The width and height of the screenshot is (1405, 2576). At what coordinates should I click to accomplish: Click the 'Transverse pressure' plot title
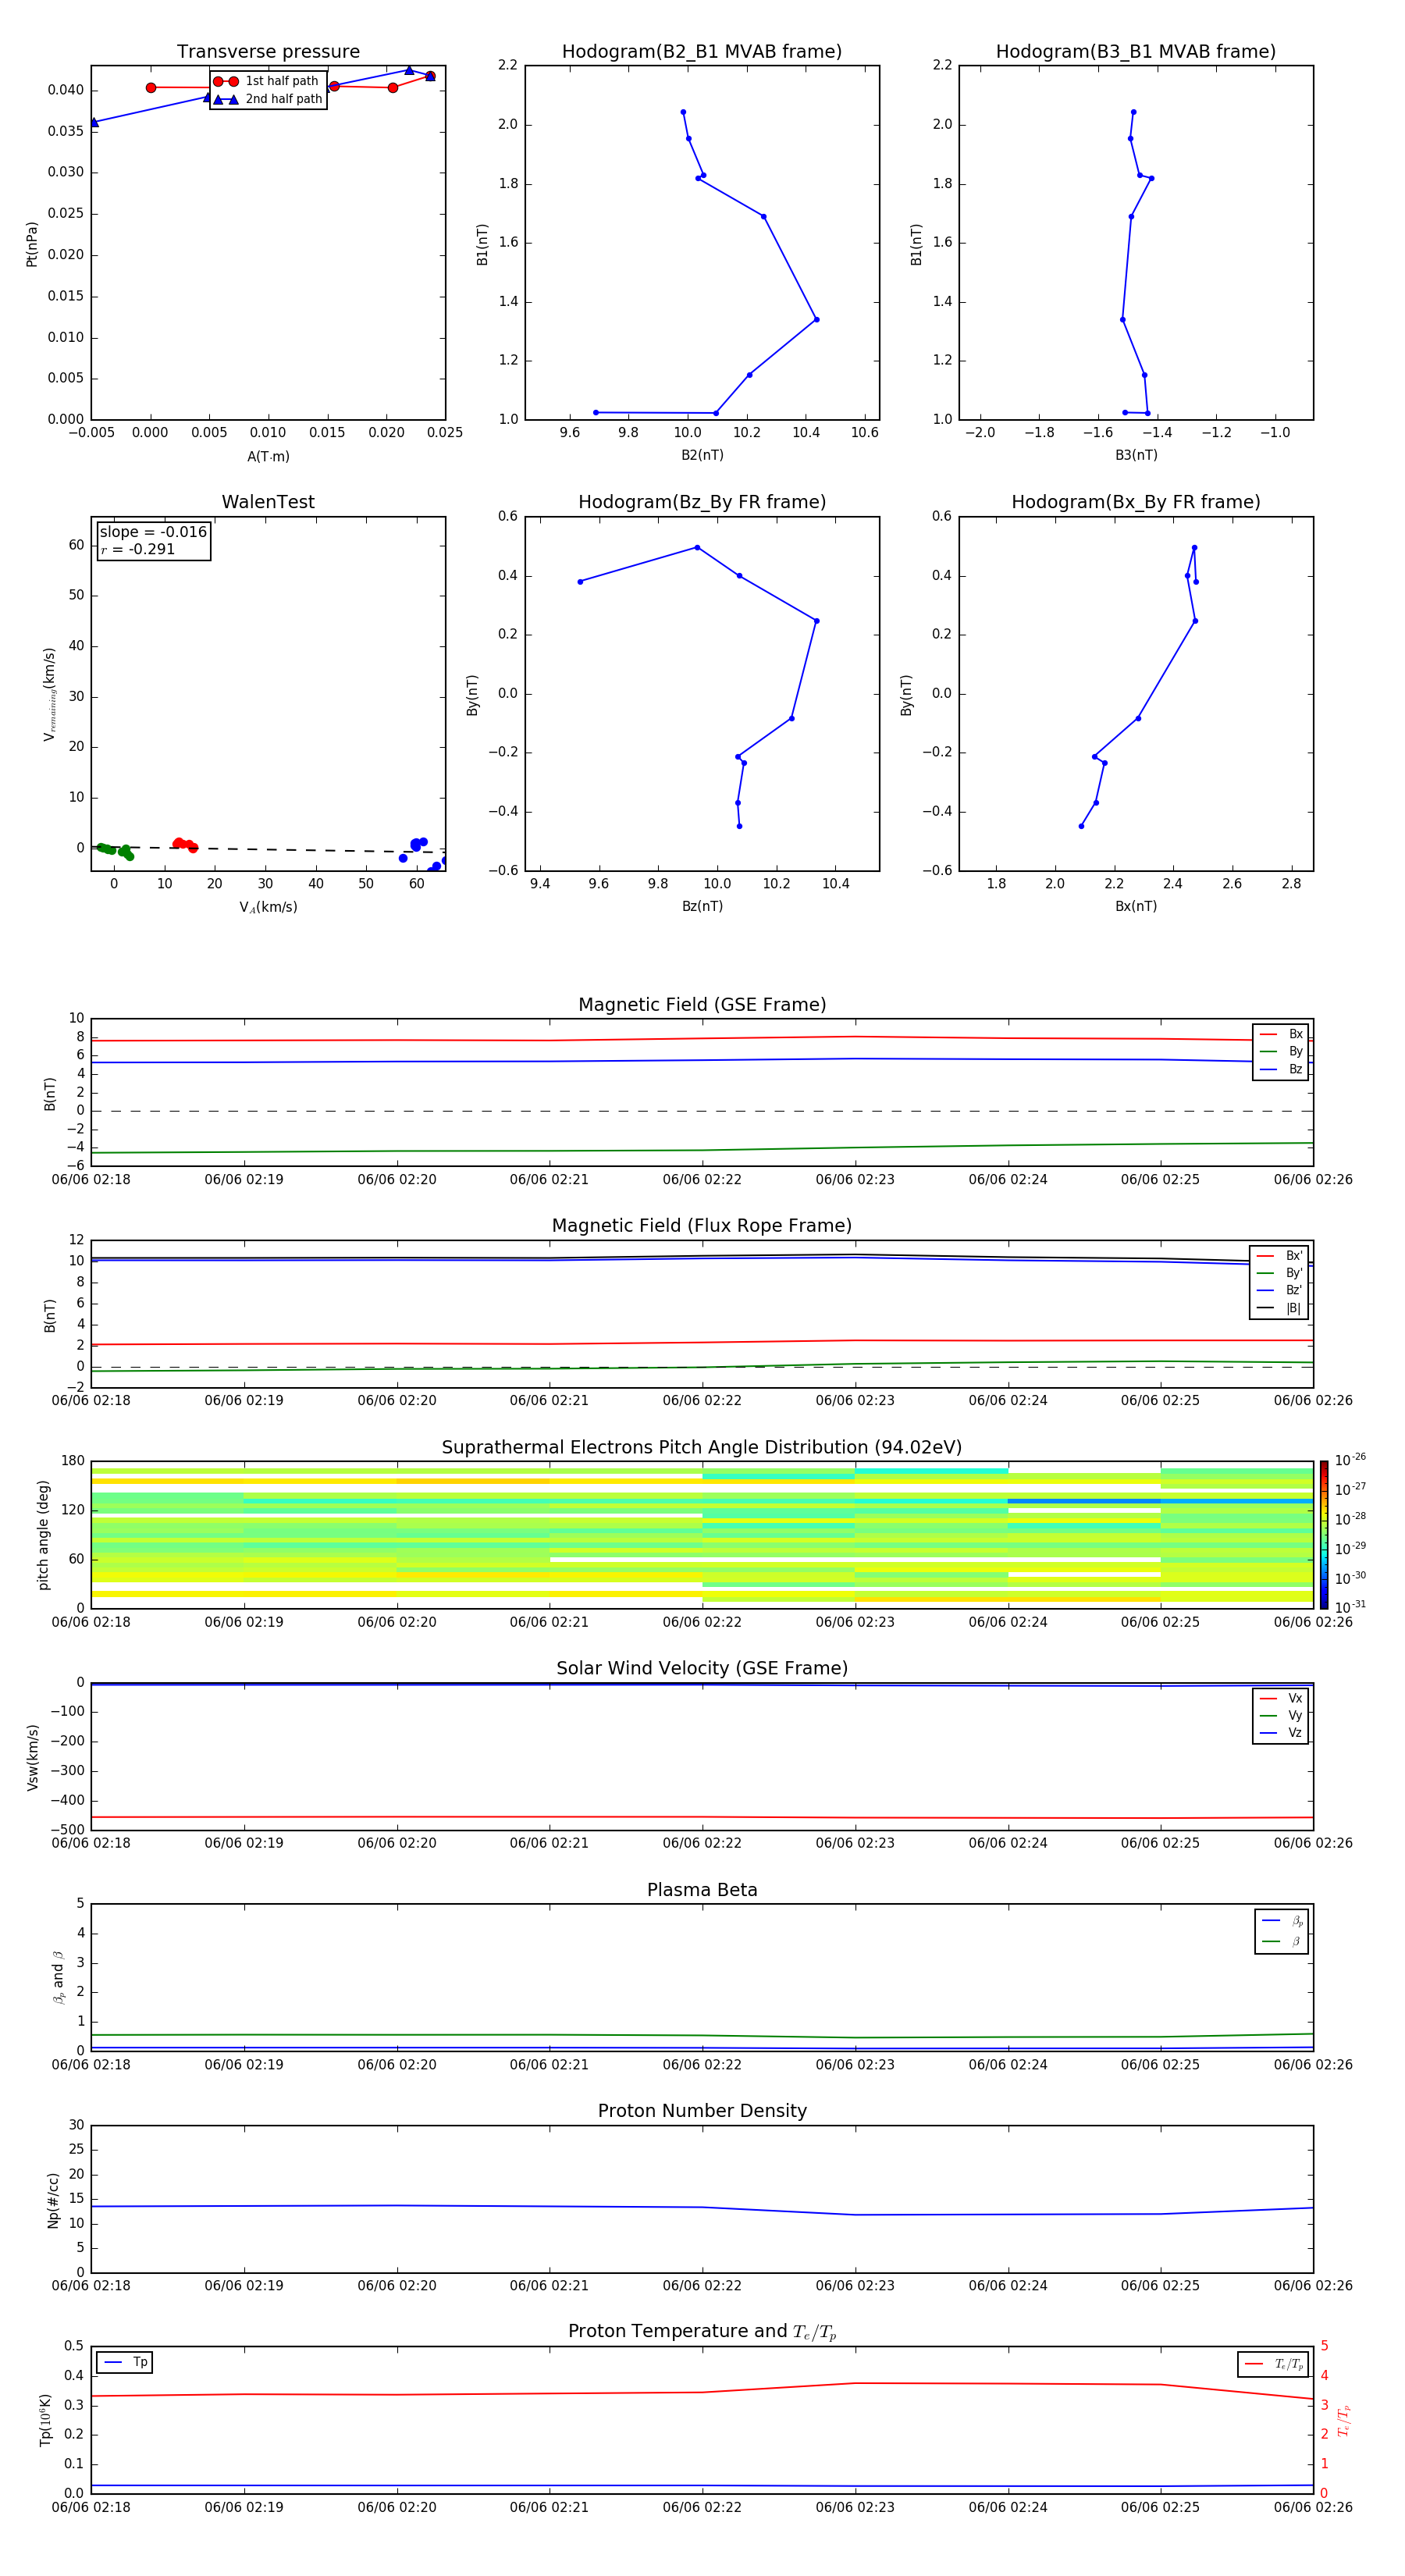(x=268, y=51)
